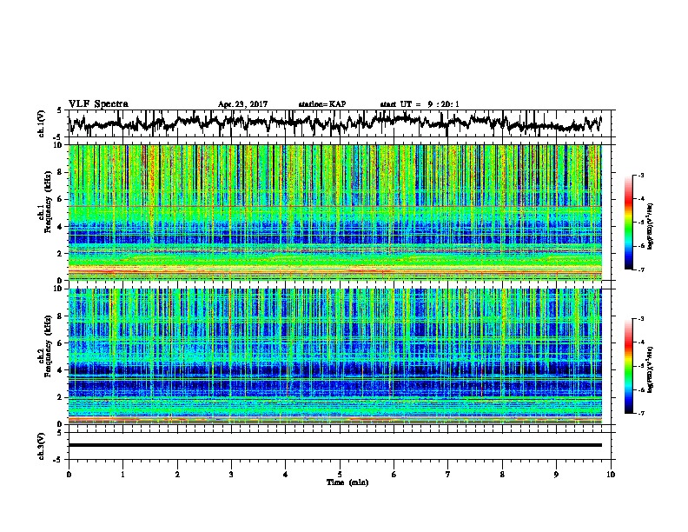This screenshot has width=688, height=532.
Task: Click the "station=KAP" header label
Action: 322,104
